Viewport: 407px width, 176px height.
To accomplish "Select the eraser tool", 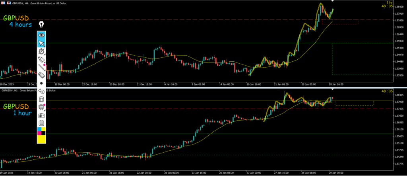I will (41, 75).
